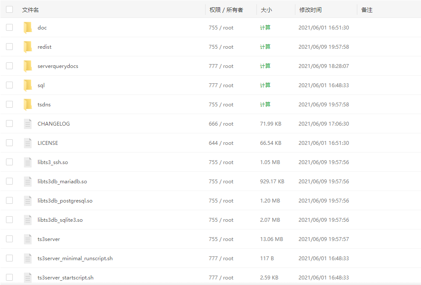Tick the checkbox beside libts3db_mariadb.so
421x285 pixels.
(9, 181)
